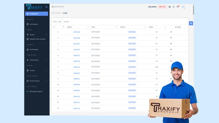Sort table by # column

pyautogui.click(x=64, y=27)
